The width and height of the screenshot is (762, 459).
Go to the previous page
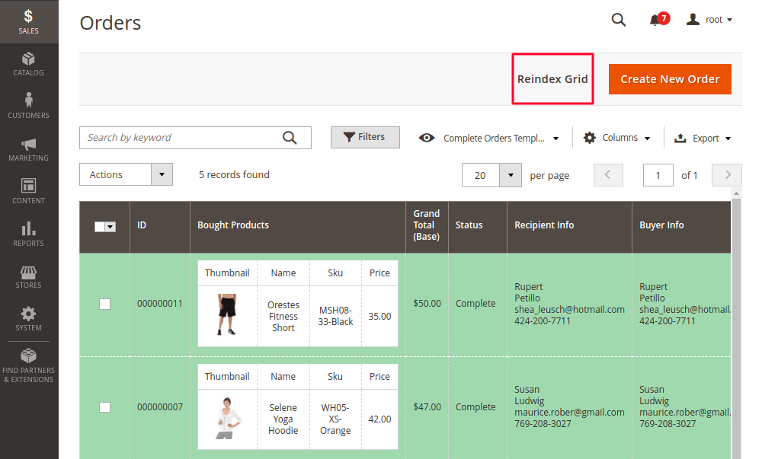pyautogui.click(x=608, y=175)
